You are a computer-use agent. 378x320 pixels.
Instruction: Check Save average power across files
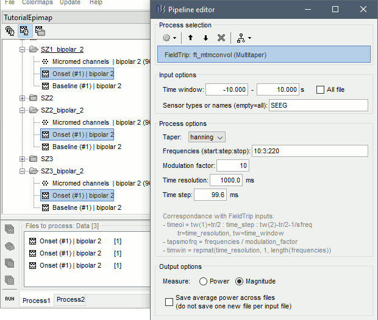tap(169, 302)
